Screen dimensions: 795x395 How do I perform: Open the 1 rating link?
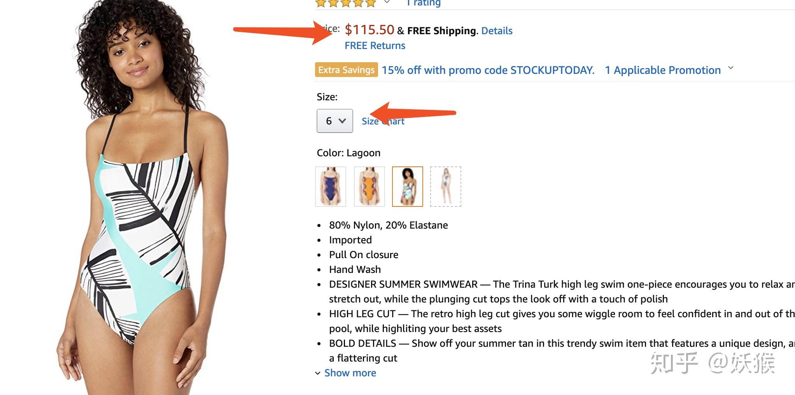click(x=423, y=3)
